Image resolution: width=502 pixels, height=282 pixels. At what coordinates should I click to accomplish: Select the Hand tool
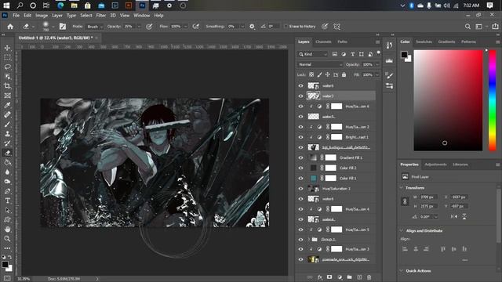7,230
